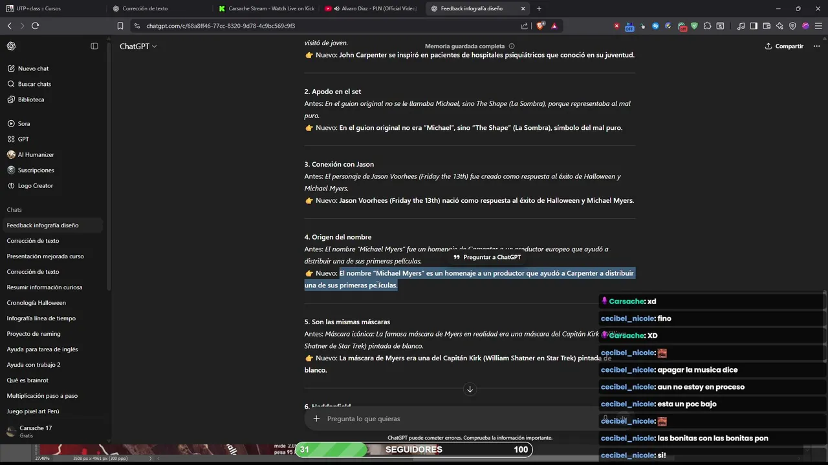Click the 'aun no estoy en proceso' chat message
This screenshot has height=465, width=828.
701,387
